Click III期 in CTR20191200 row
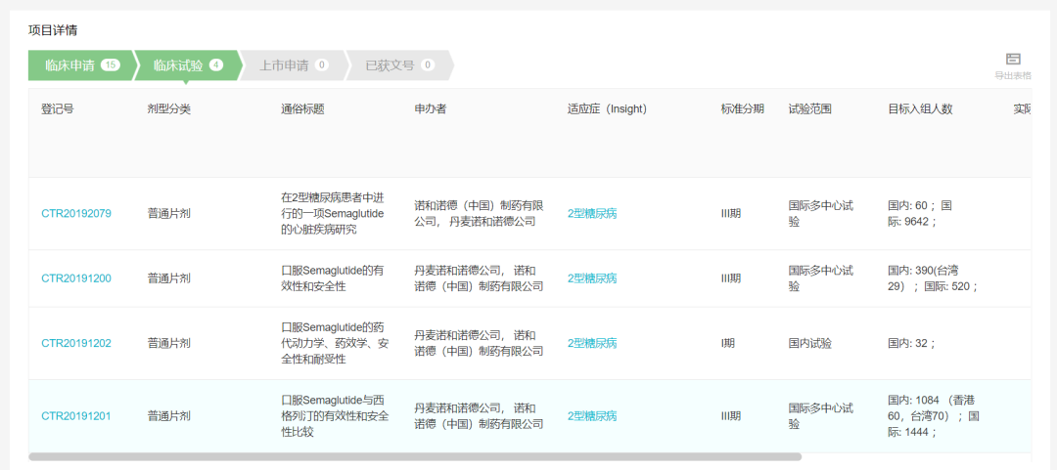This screenshot has width=1057, height=470. pos(731,278)
